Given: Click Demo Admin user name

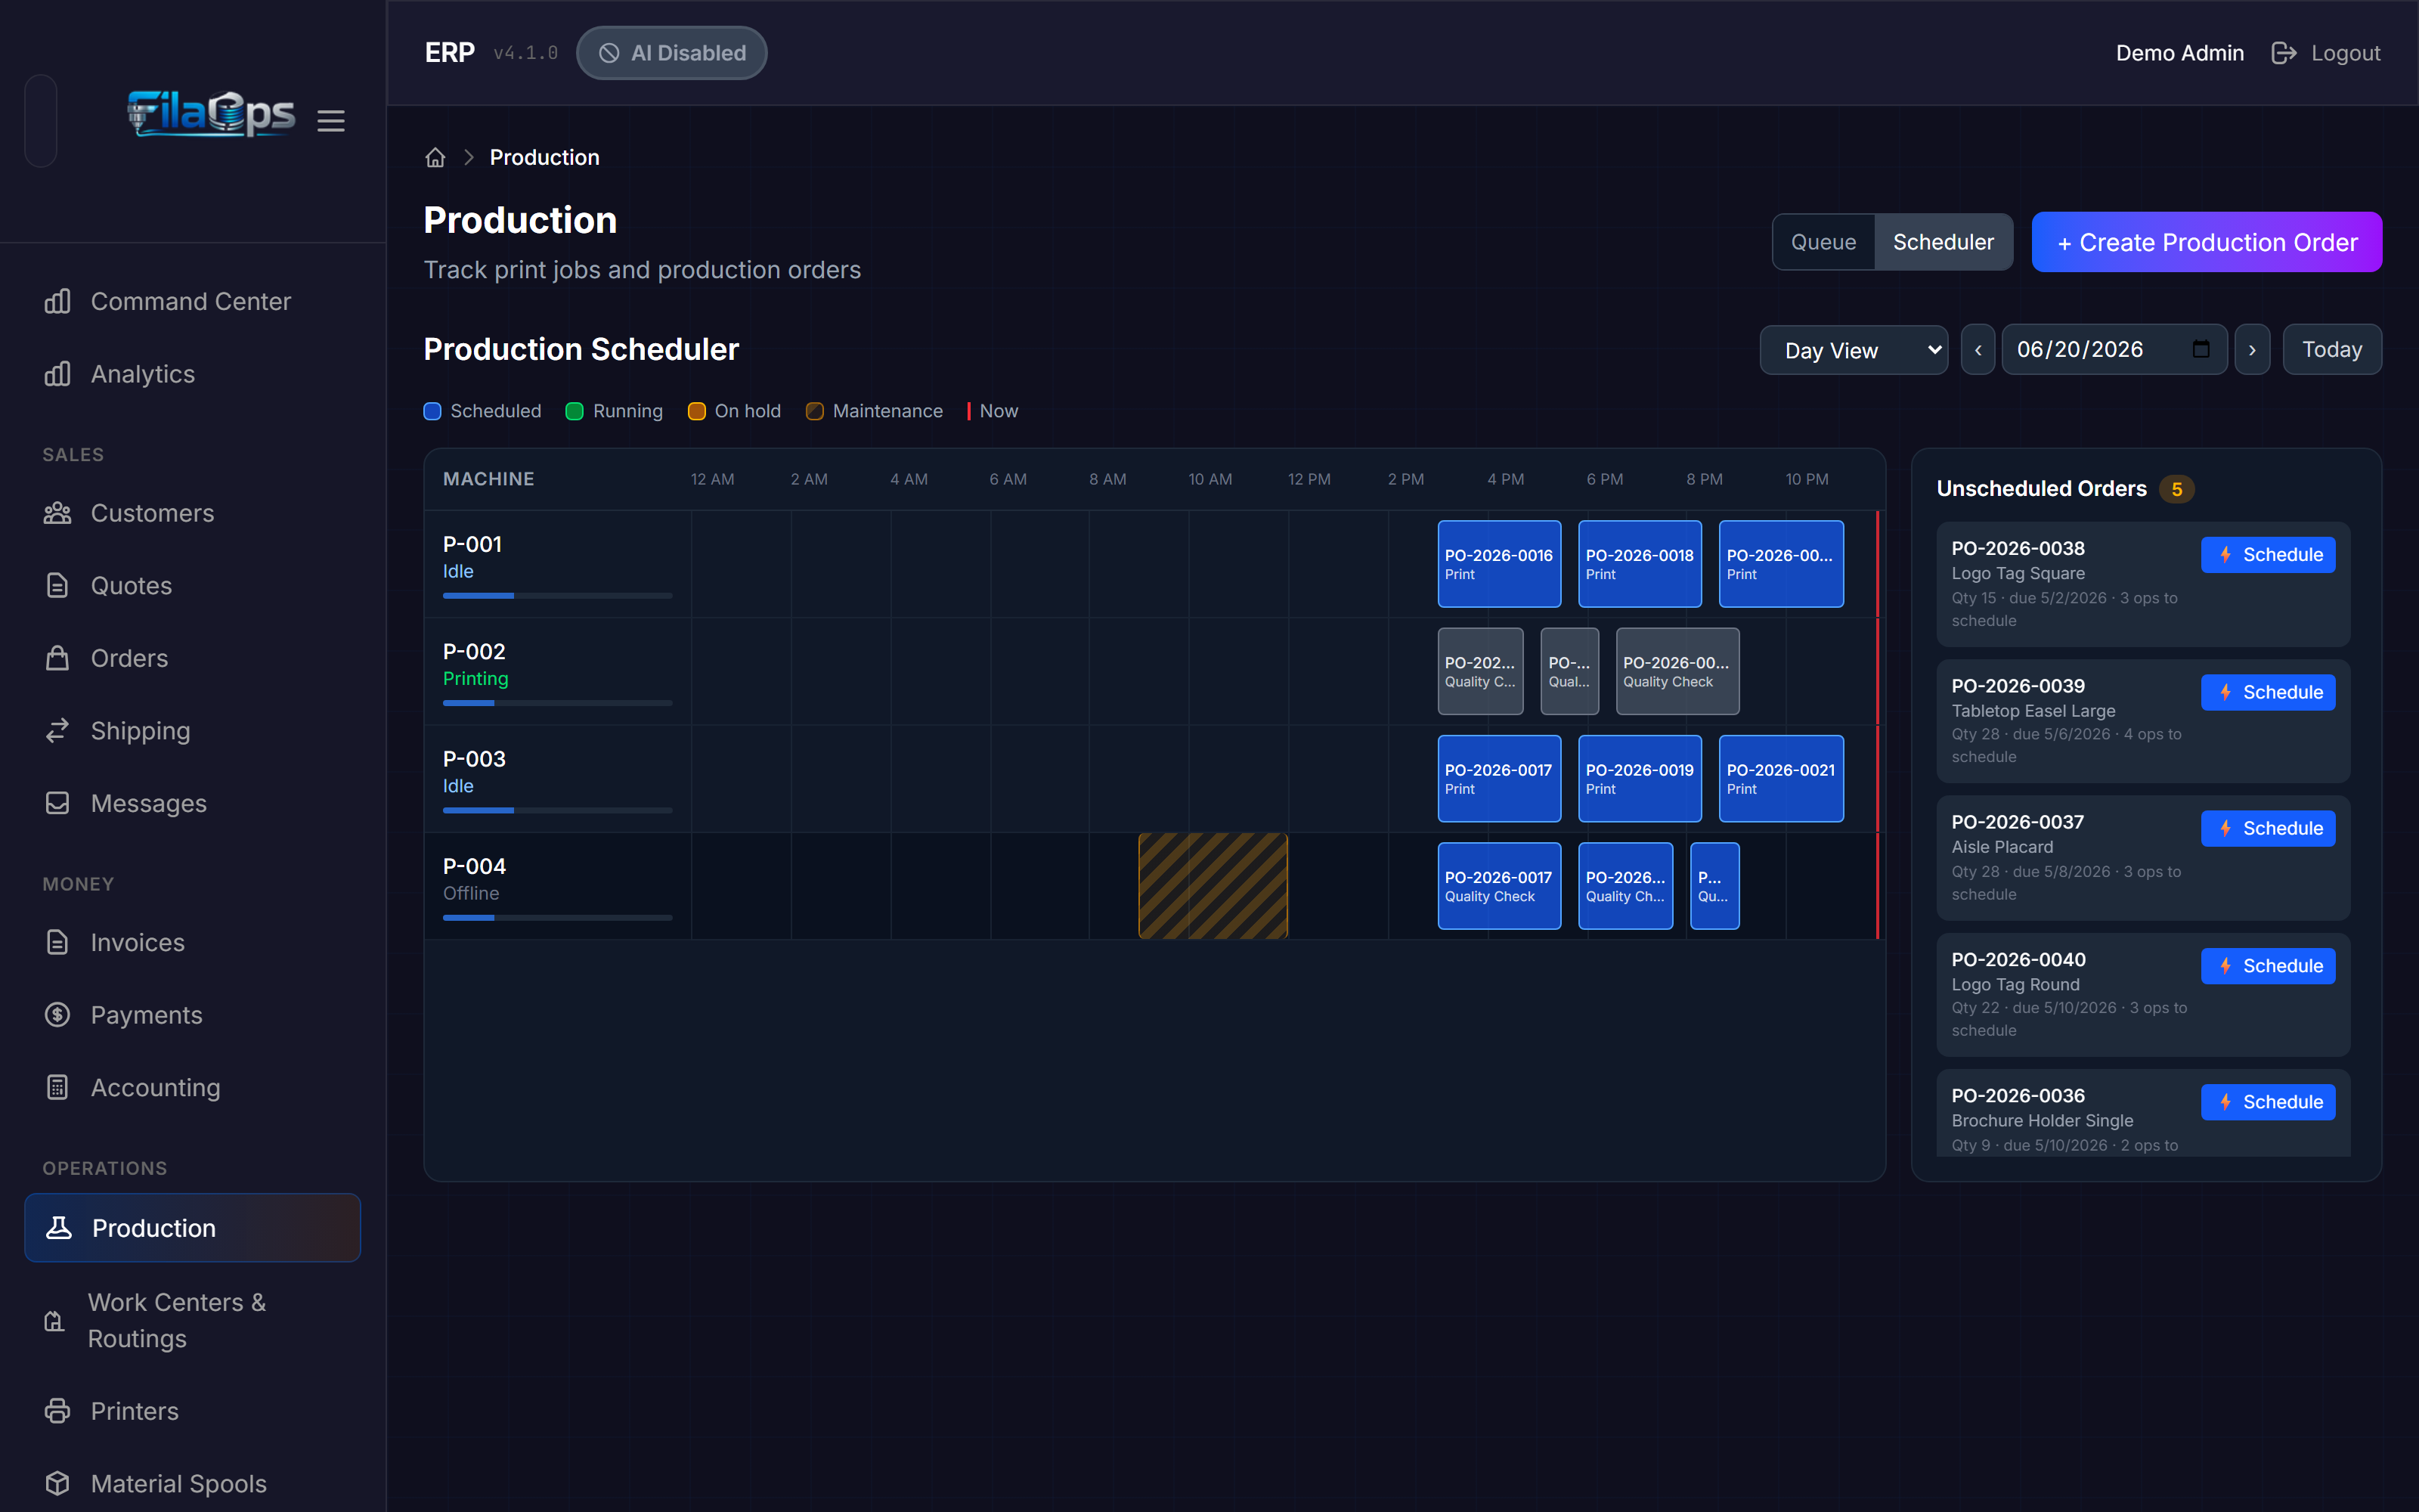Looking at the screenshot, I should point(2179,53).
